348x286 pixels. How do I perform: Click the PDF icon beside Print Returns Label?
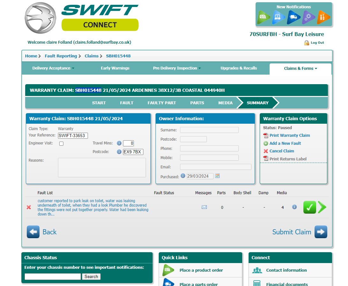coord(266,158)
